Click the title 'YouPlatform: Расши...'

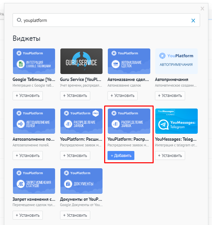click(81, 139)
